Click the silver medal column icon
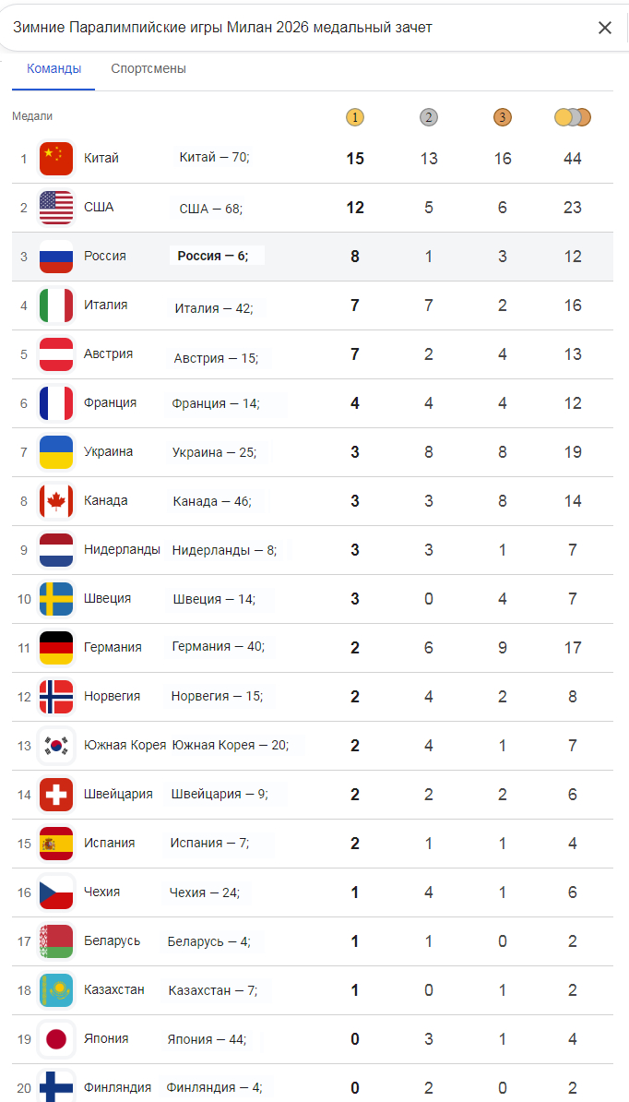The width and height of the screenshot is (629, 1102). click(x=428, y=118)
